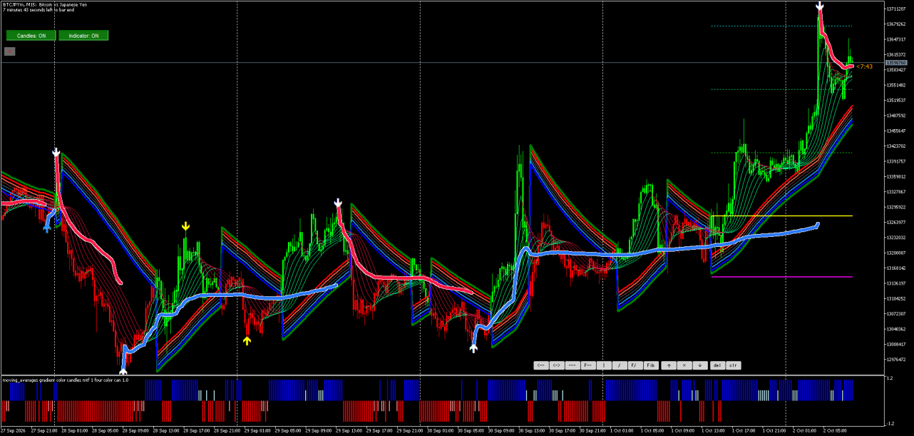
Task: Select the 'F/' trendline tool button
Action: tap(635, 365)
